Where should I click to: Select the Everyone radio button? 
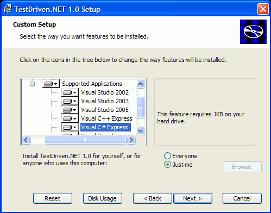(x=167, y=156)
